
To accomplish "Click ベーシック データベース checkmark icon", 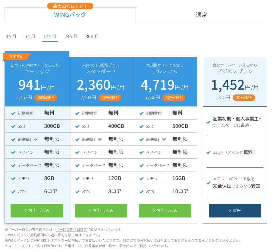I will pos(13,166).
